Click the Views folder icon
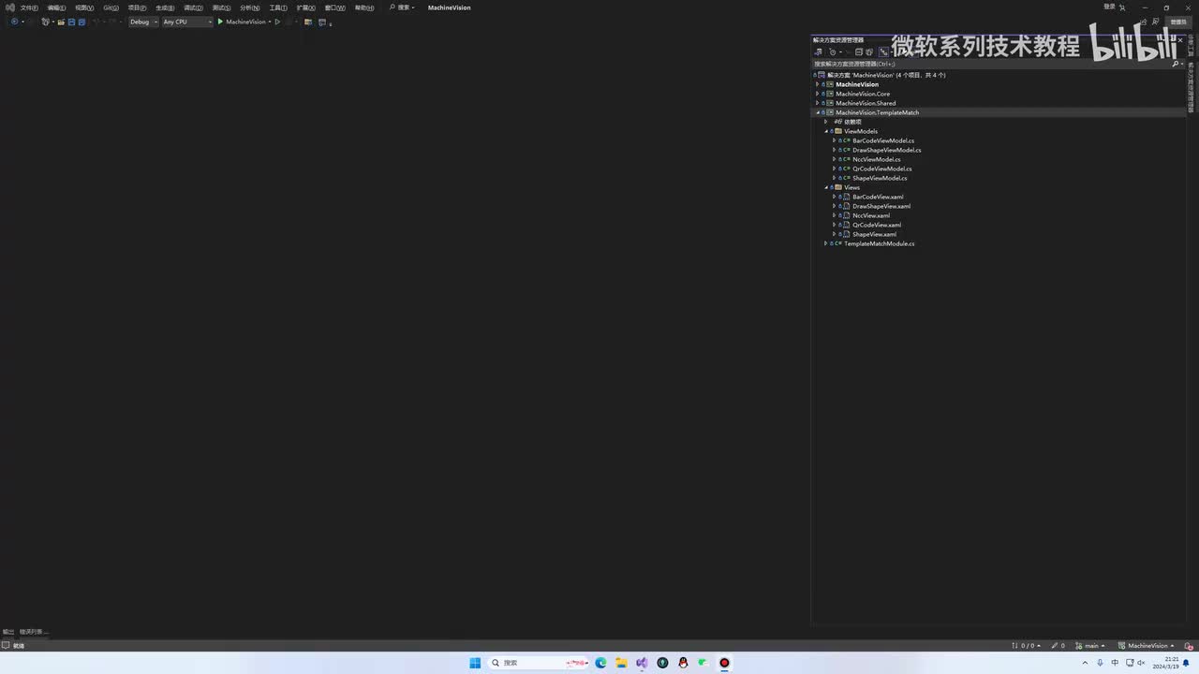Image resolution: width=1199 pixels, height=674 pixels. pyautogui.click(x=838, y=187)
